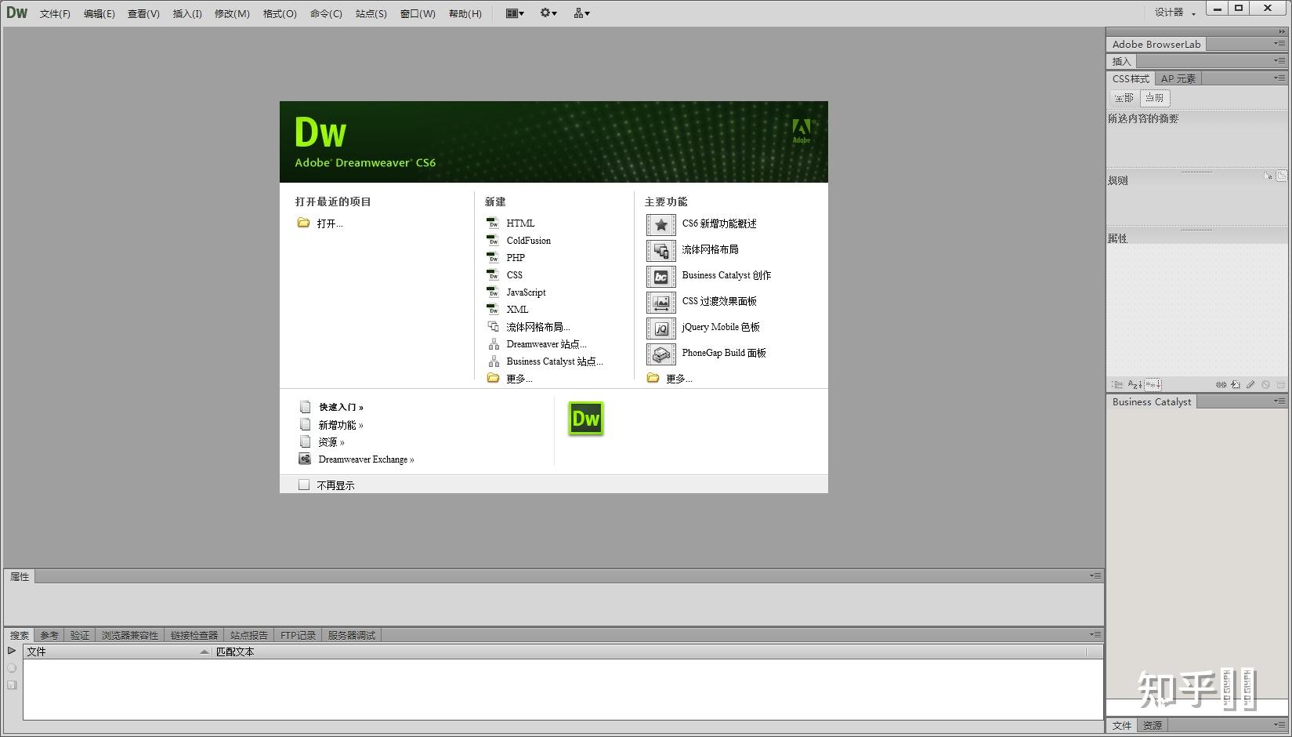This screenshot has height=737, width=1292.
Task: Switch to the 链接检查器 tab
Action: (x=194, y=635)
